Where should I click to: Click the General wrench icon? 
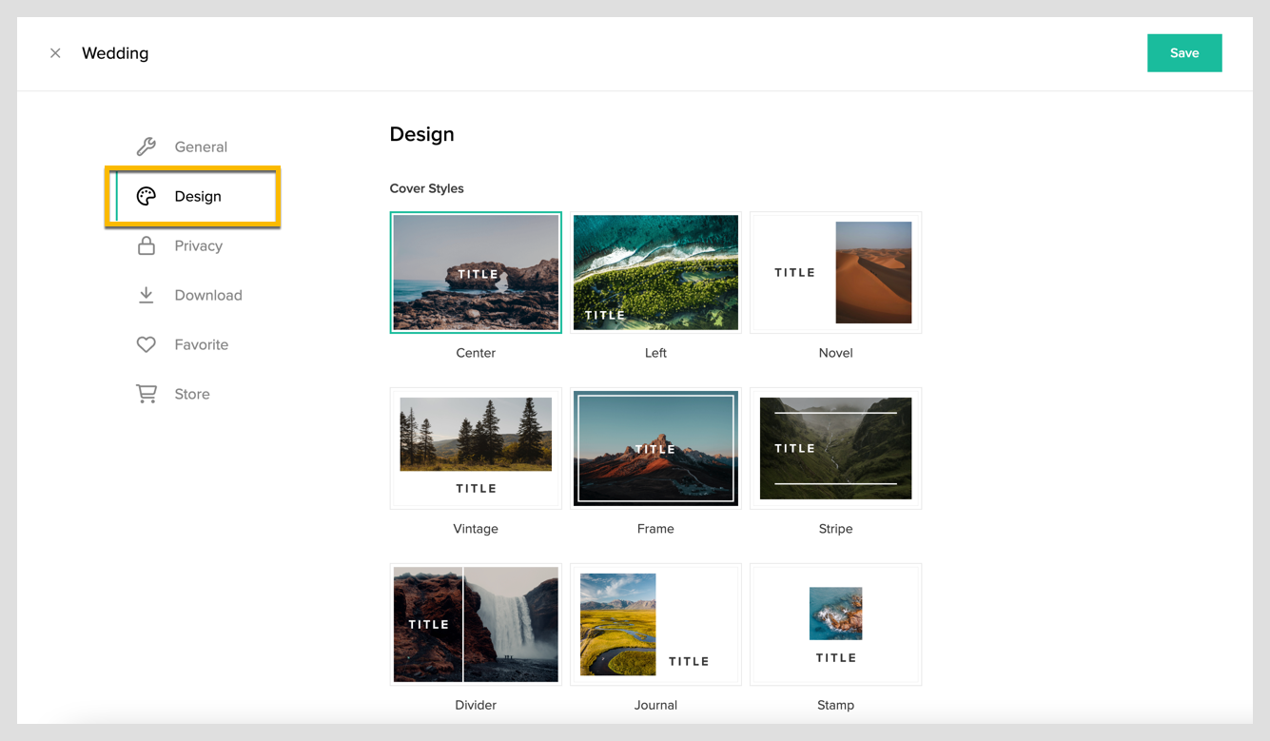[x=146, y=146]
